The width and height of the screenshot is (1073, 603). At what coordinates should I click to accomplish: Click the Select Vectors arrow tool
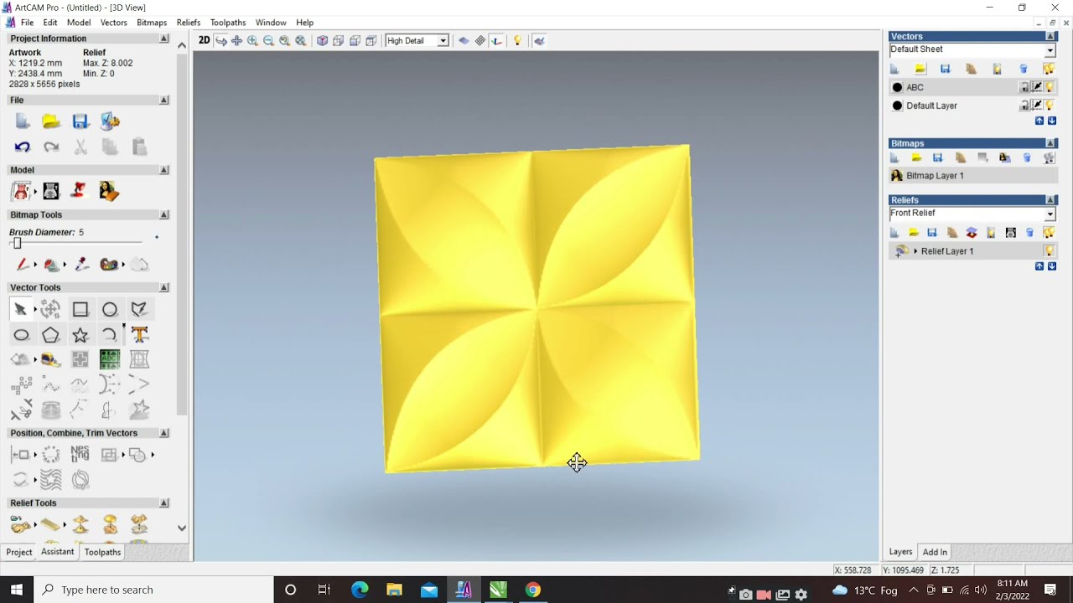pyautogui.click(x=21, y=310)
